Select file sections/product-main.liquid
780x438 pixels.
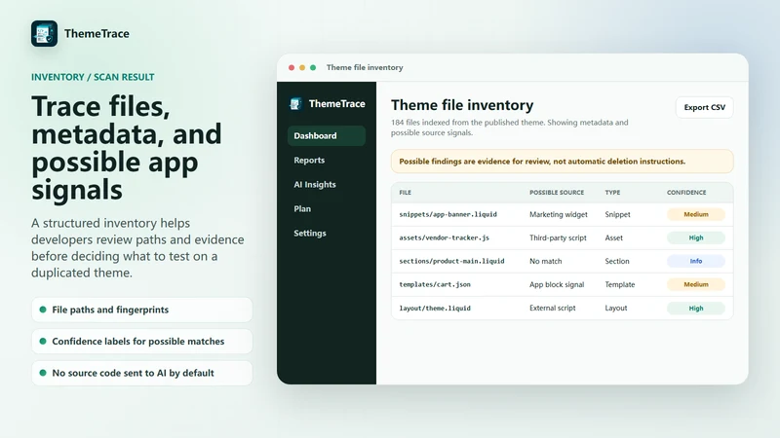pos(451,261)
